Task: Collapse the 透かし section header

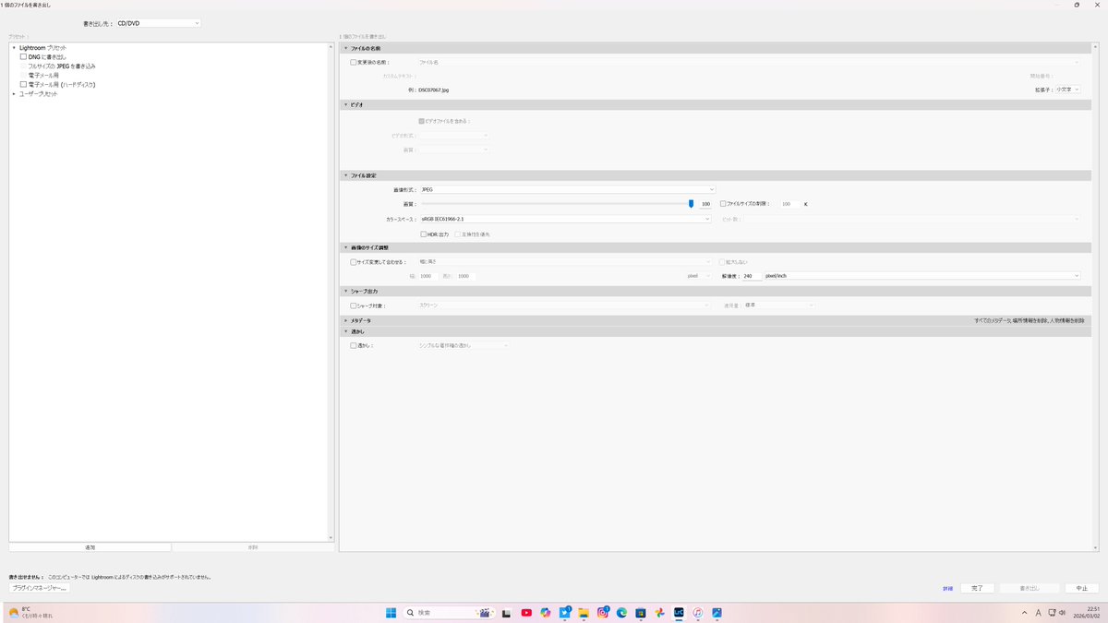Action: pyautogui.click(x=345, y=330)
